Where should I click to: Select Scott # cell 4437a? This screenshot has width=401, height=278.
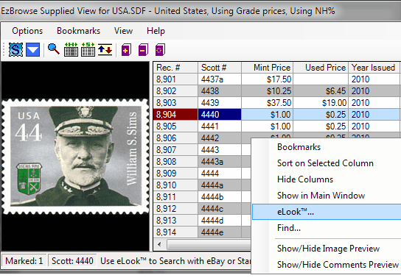(220, 79)
